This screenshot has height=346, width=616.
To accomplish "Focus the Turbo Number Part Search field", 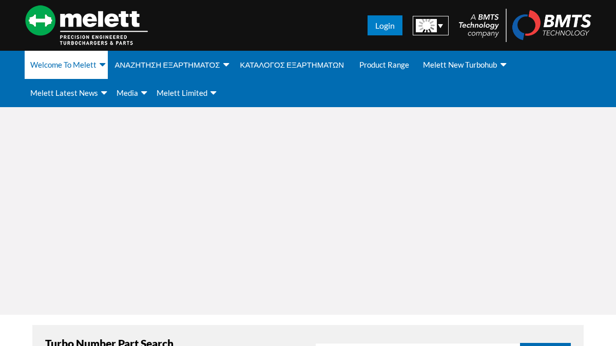I will click(418, 344).
